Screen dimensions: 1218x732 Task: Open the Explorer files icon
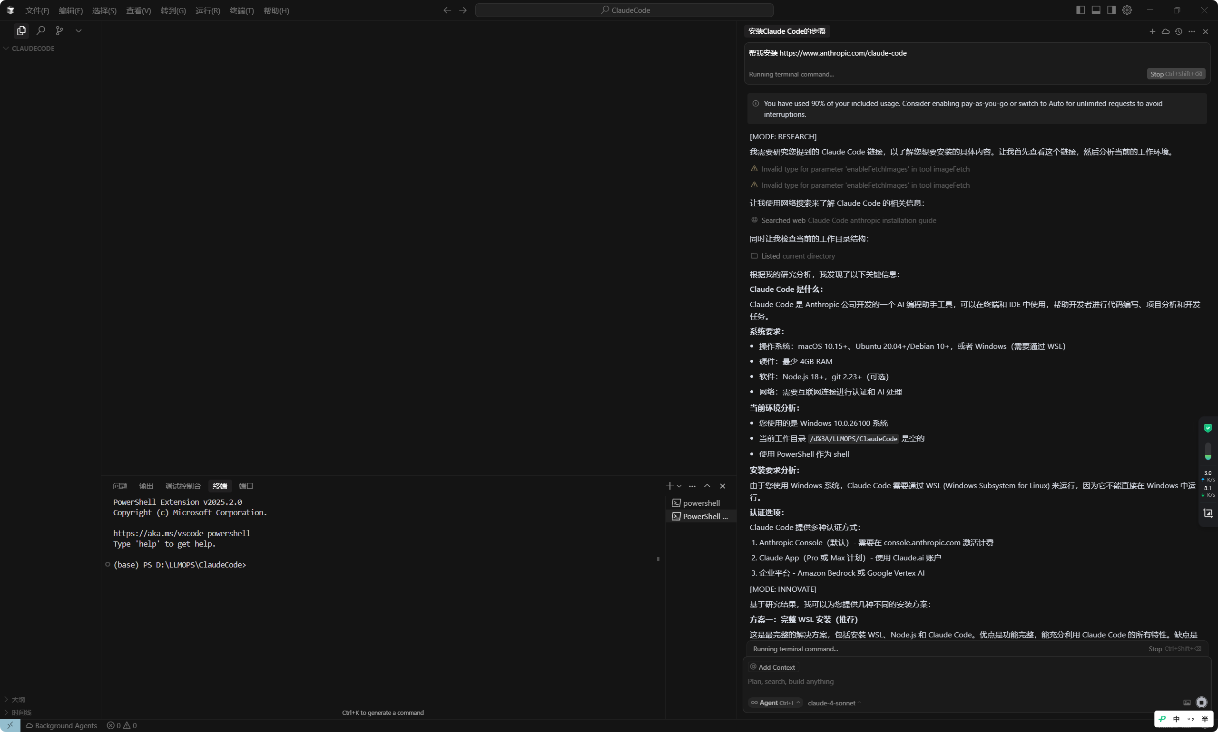pos(21,30)
